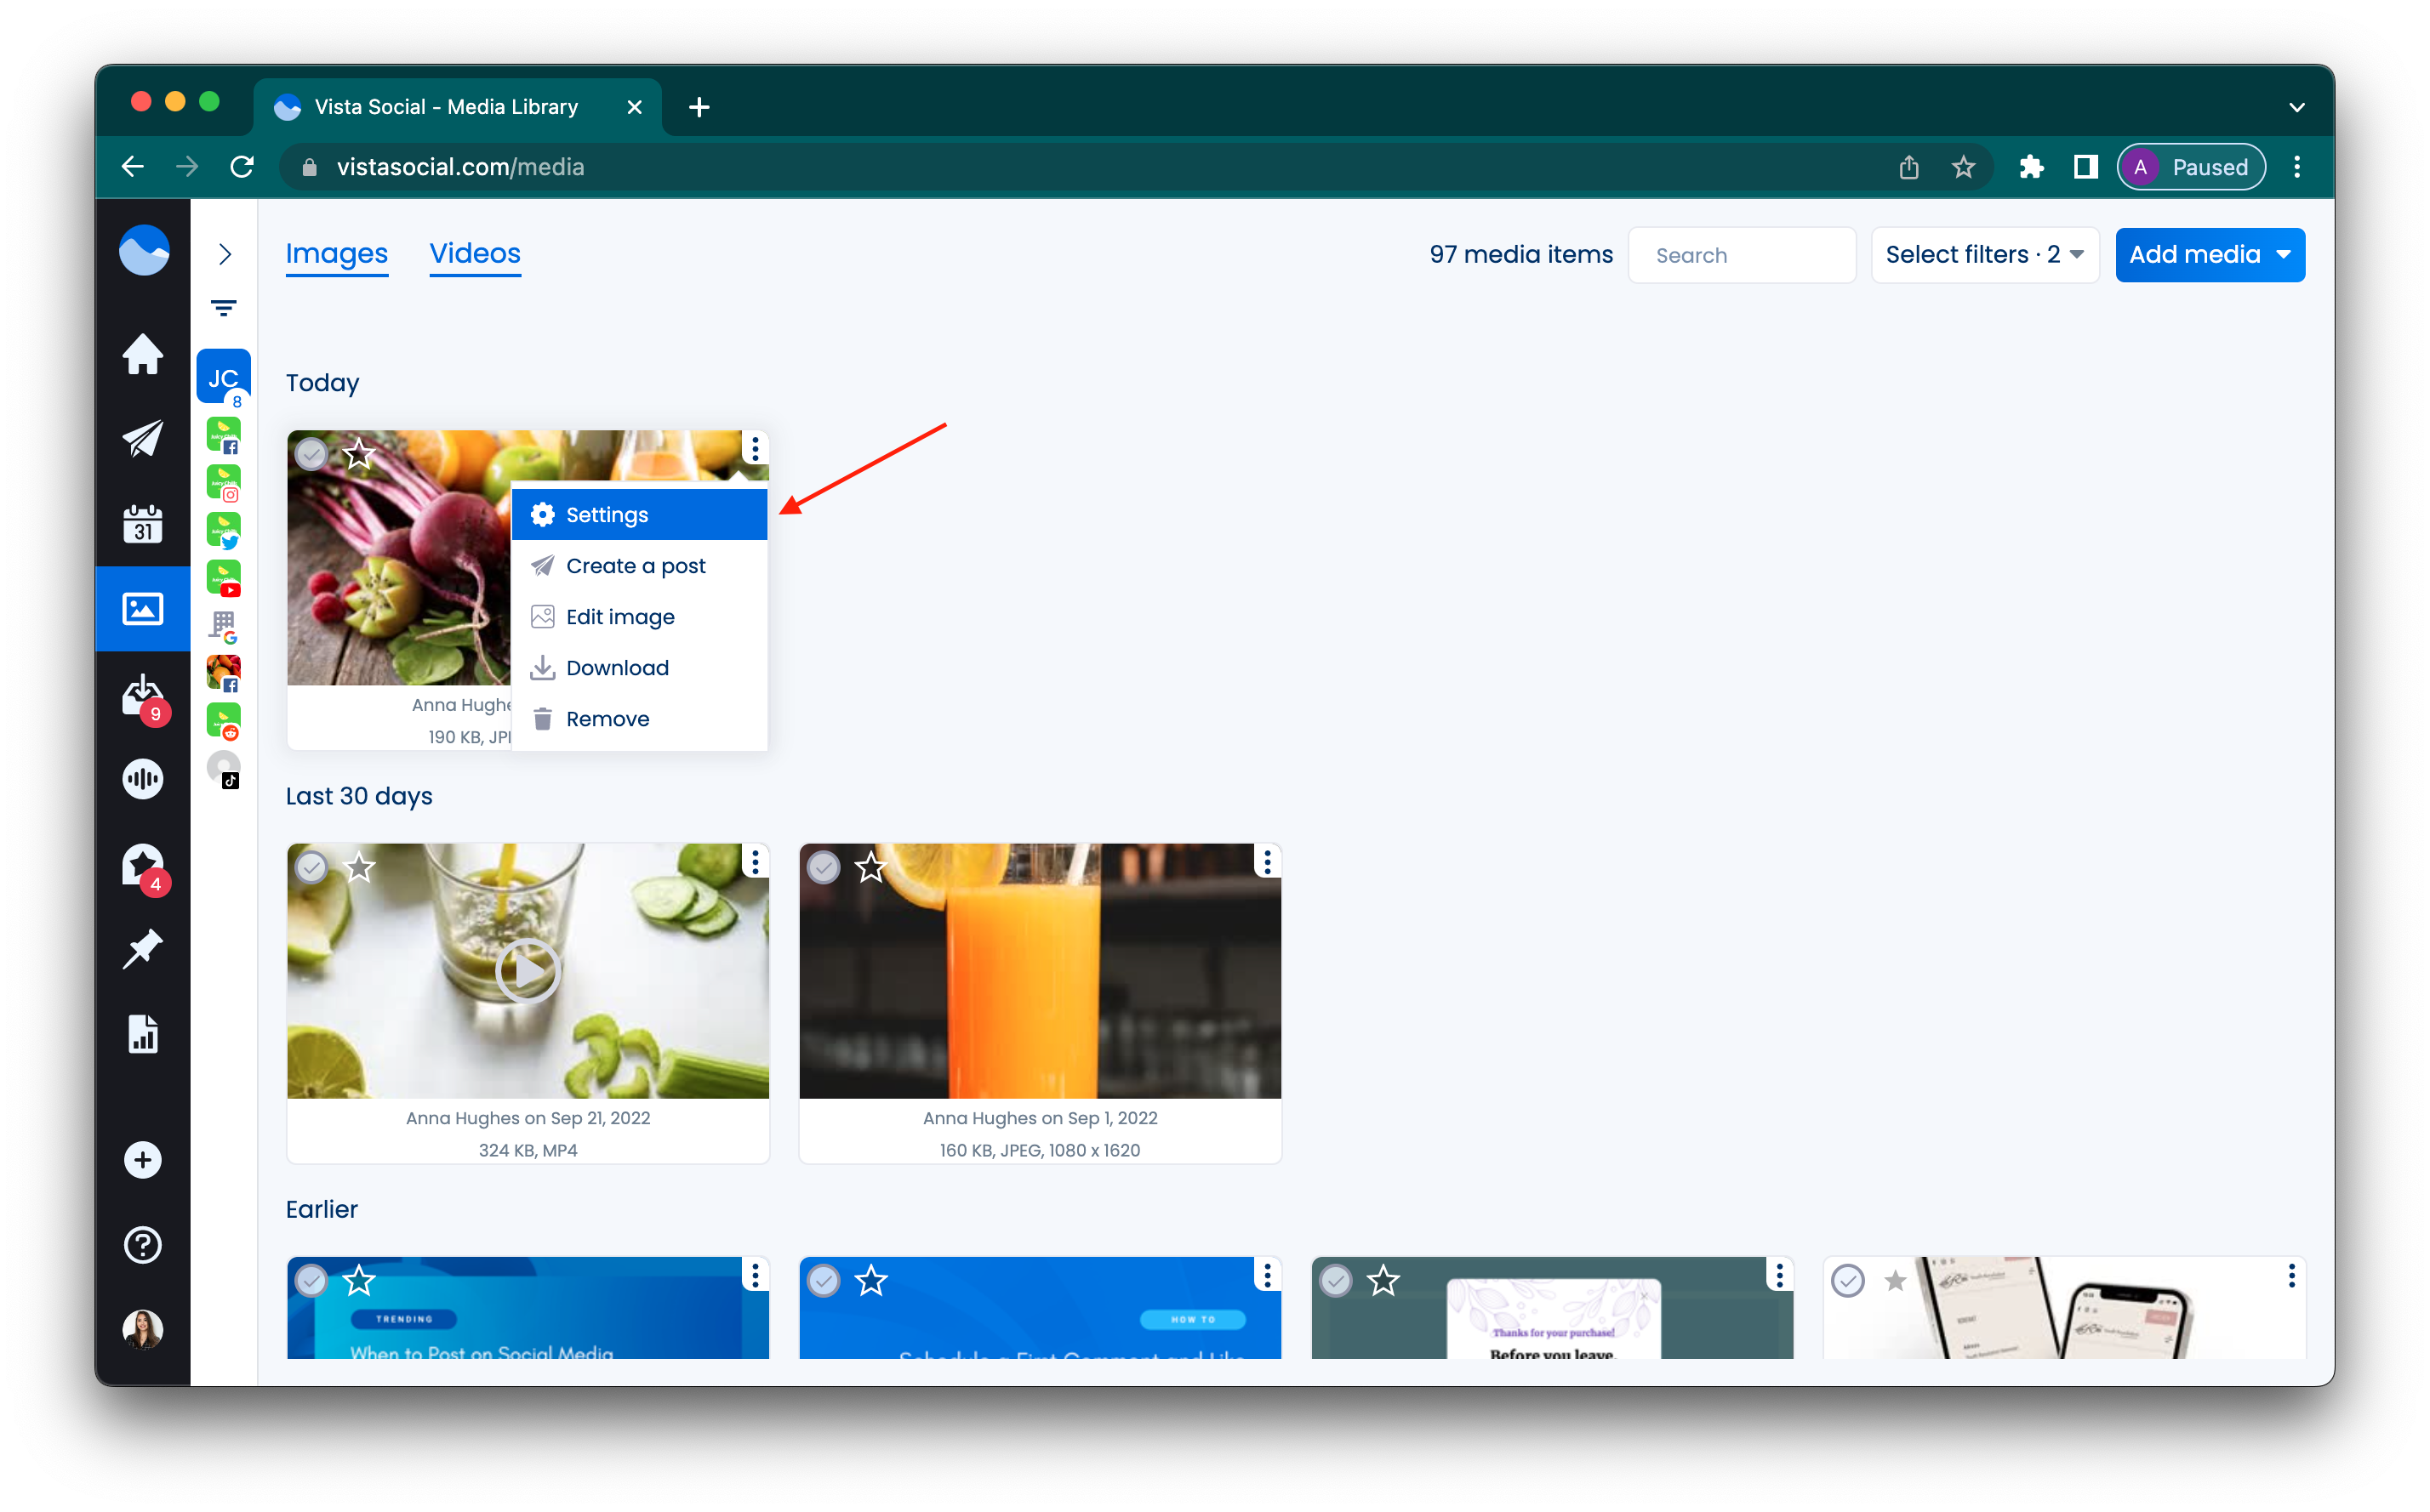Select checkbox on Sep 1 orange juice image
Viewport: 2430px width, 1512px height.
pos(824,867)
